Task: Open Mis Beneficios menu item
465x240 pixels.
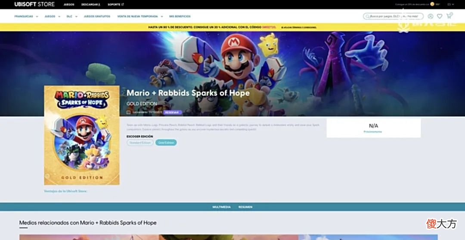Action: (x=180, y=16)
